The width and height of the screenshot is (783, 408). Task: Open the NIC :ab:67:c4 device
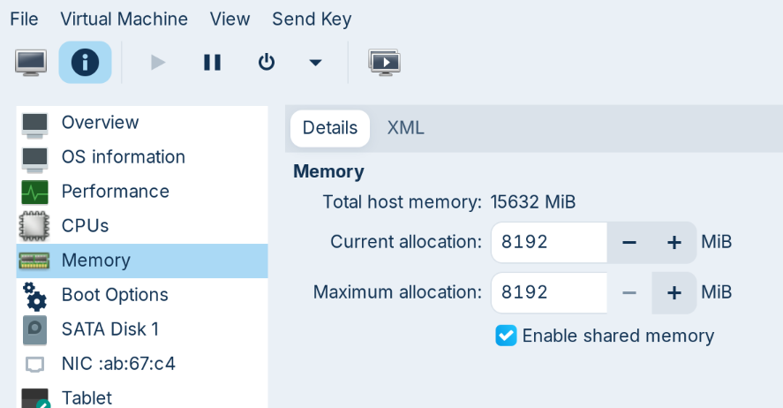(x=118, y=364)
